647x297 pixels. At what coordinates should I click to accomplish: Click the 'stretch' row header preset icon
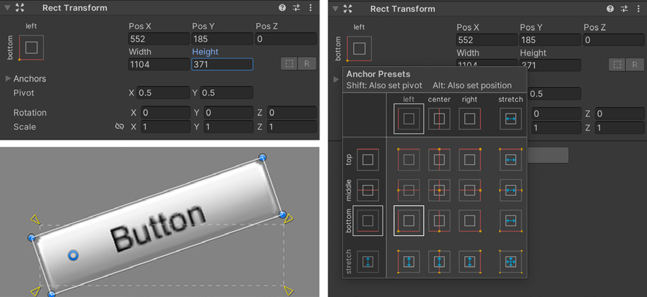(x=368, y=262)
